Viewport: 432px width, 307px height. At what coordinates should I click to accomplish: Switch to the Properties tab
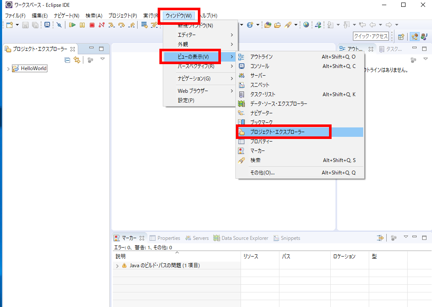pos(165,238)
